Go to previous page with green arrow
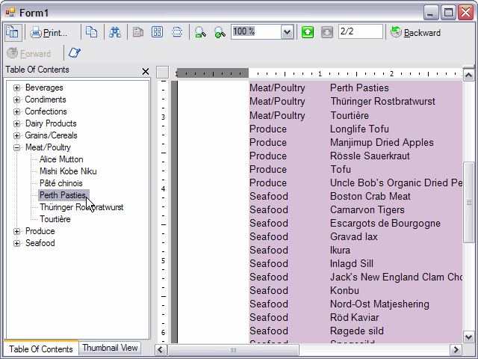 [x=308, y=32]
